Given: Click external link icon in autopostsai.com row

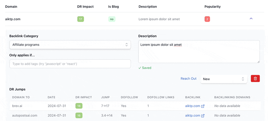Looking at the screenshot, I should (x=203, y=115).
